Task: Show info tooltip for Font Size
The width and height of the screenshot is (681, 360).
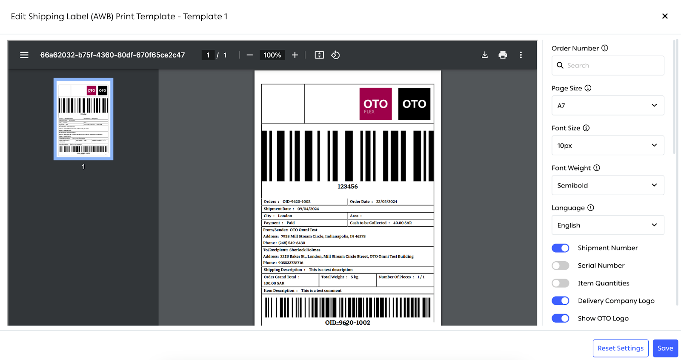Action: 586,128
